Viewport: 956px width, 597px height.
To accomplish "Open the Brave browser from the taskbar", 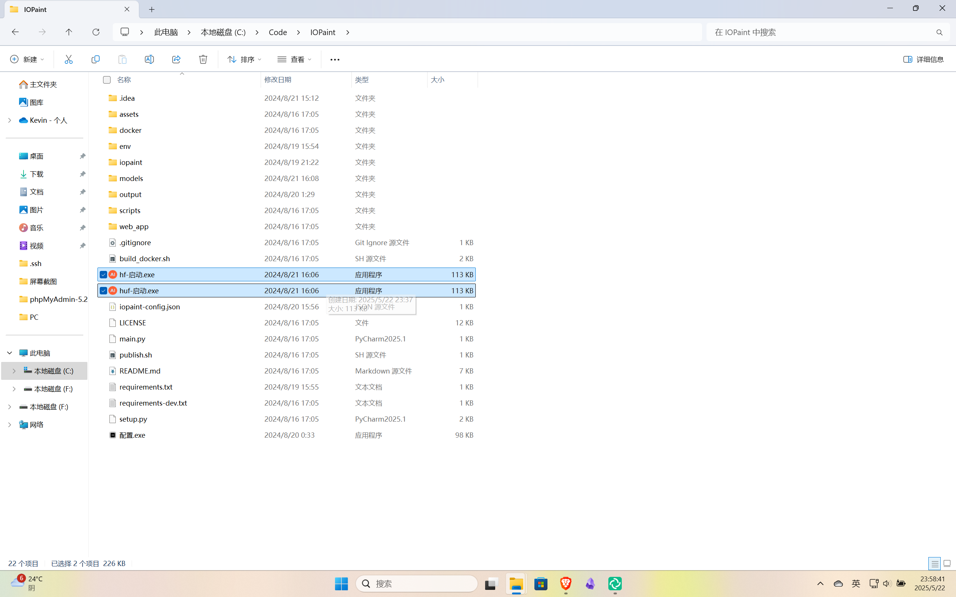I will tap(565, 583).
